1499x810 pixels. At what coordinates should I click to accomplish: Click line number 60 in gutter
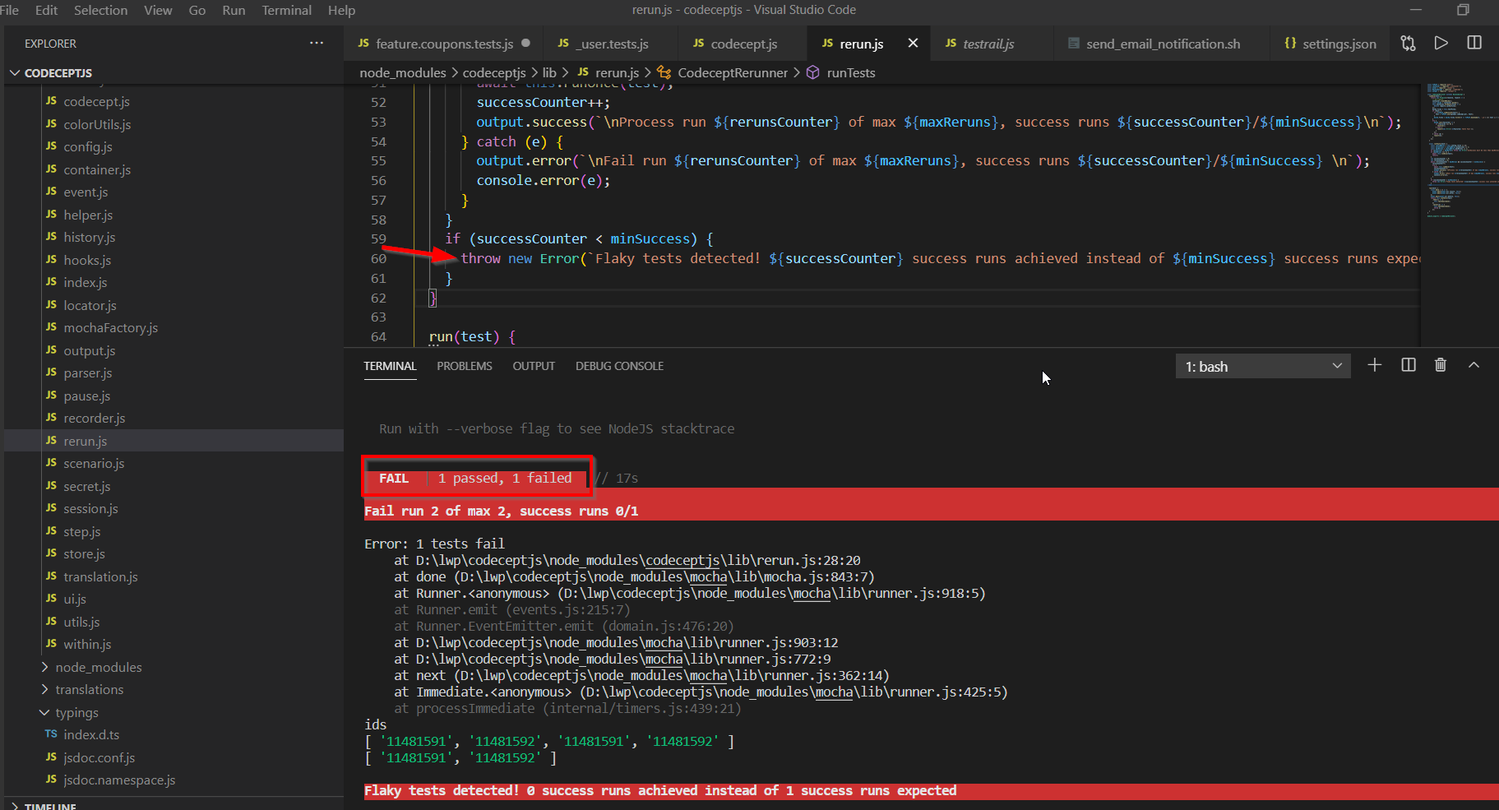click(x=378, y=258)
